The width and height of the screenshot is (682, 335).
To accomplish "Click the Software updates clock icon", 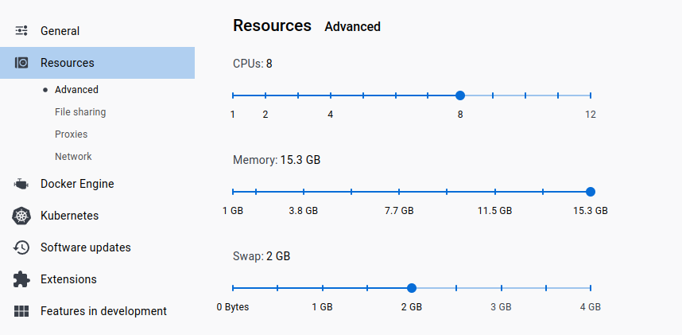I will [x=21, y=247].
